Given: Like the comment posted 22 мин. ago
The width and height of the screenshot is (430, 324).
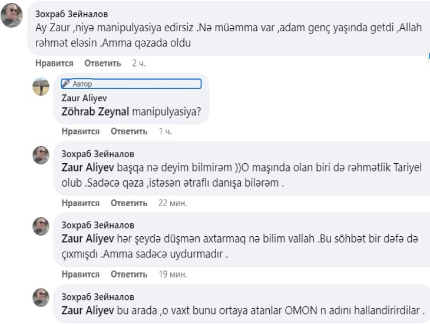Looking at the screenshot, I should (81, 203).
